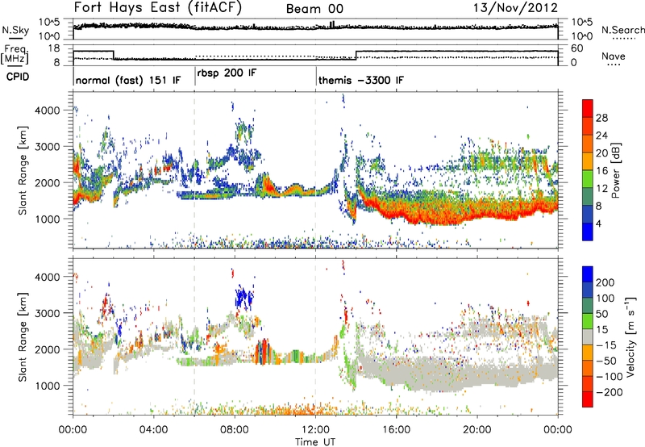645x447 pixels.
Task: Click the dashed 06:00 marker in velocity panel
Action: pos(194,336)
